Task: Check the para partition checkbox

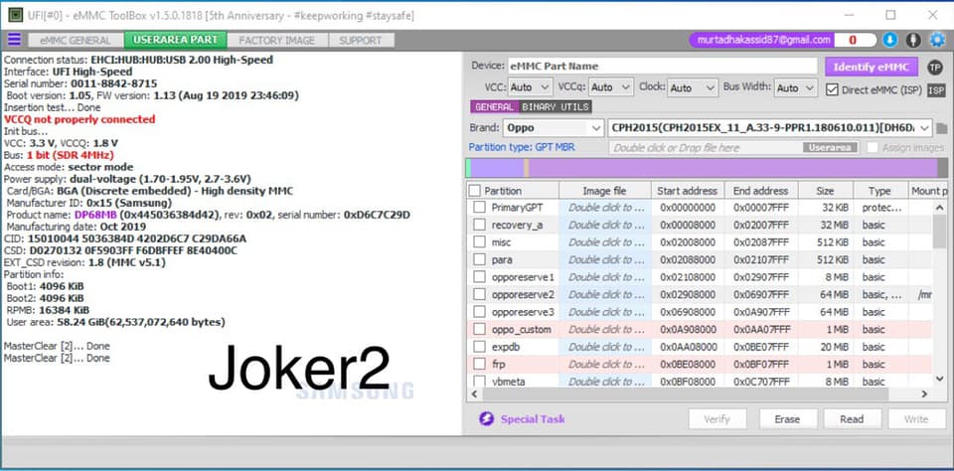Action: pyautogui.click(x=479, y=259)
